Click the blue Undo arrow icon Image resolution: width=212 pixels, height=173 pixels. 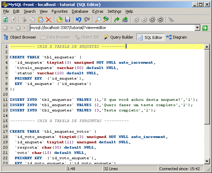tap(78, 19)
